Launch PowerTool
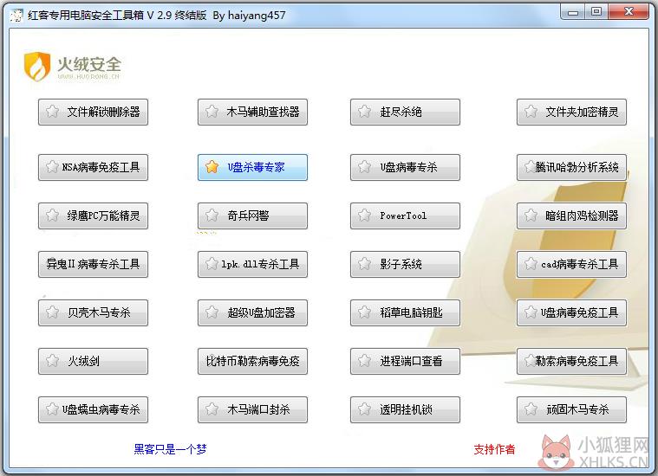Image resolution: width=658 pixels, height=476 pixels. click(x=406, y=215)
